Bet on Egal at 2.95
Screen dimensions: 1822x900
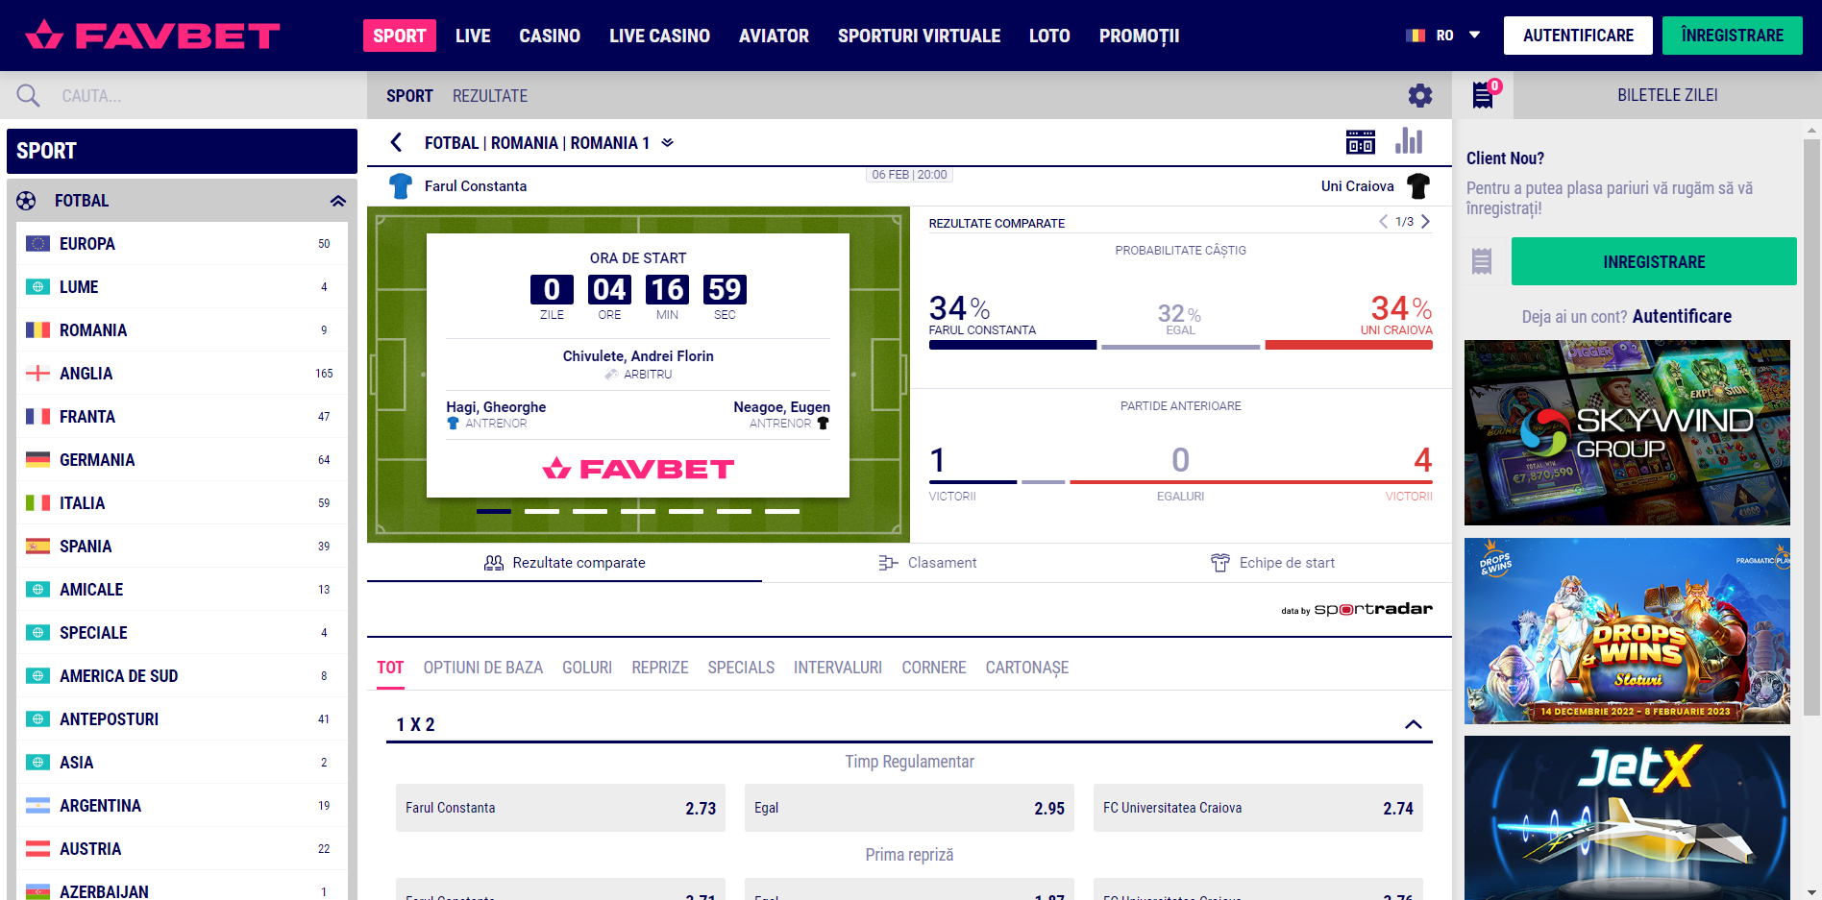909,808
